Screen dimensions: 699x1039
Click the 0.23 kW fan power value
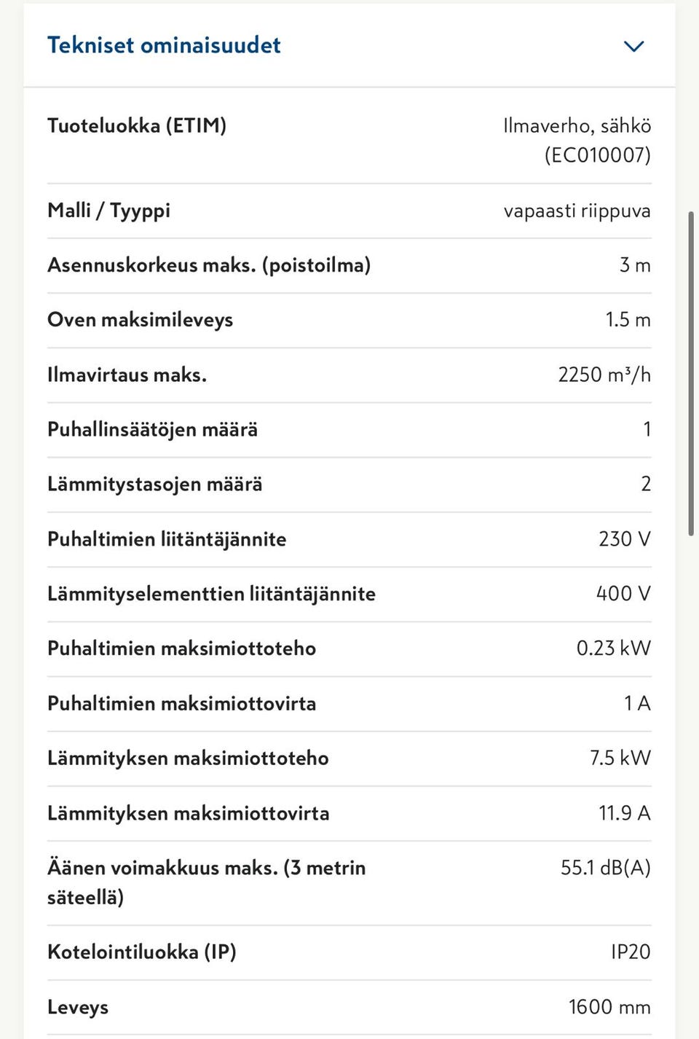[613, 648]
